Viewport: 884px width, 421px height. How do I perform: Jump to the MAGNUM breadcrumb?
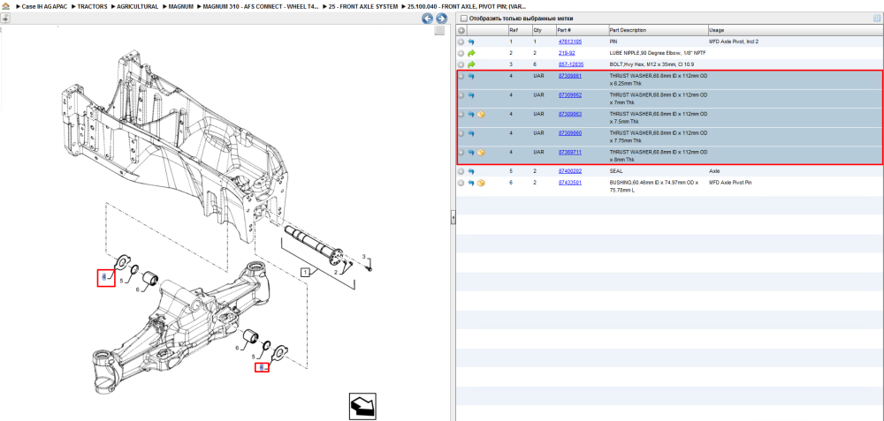[181, 7]
